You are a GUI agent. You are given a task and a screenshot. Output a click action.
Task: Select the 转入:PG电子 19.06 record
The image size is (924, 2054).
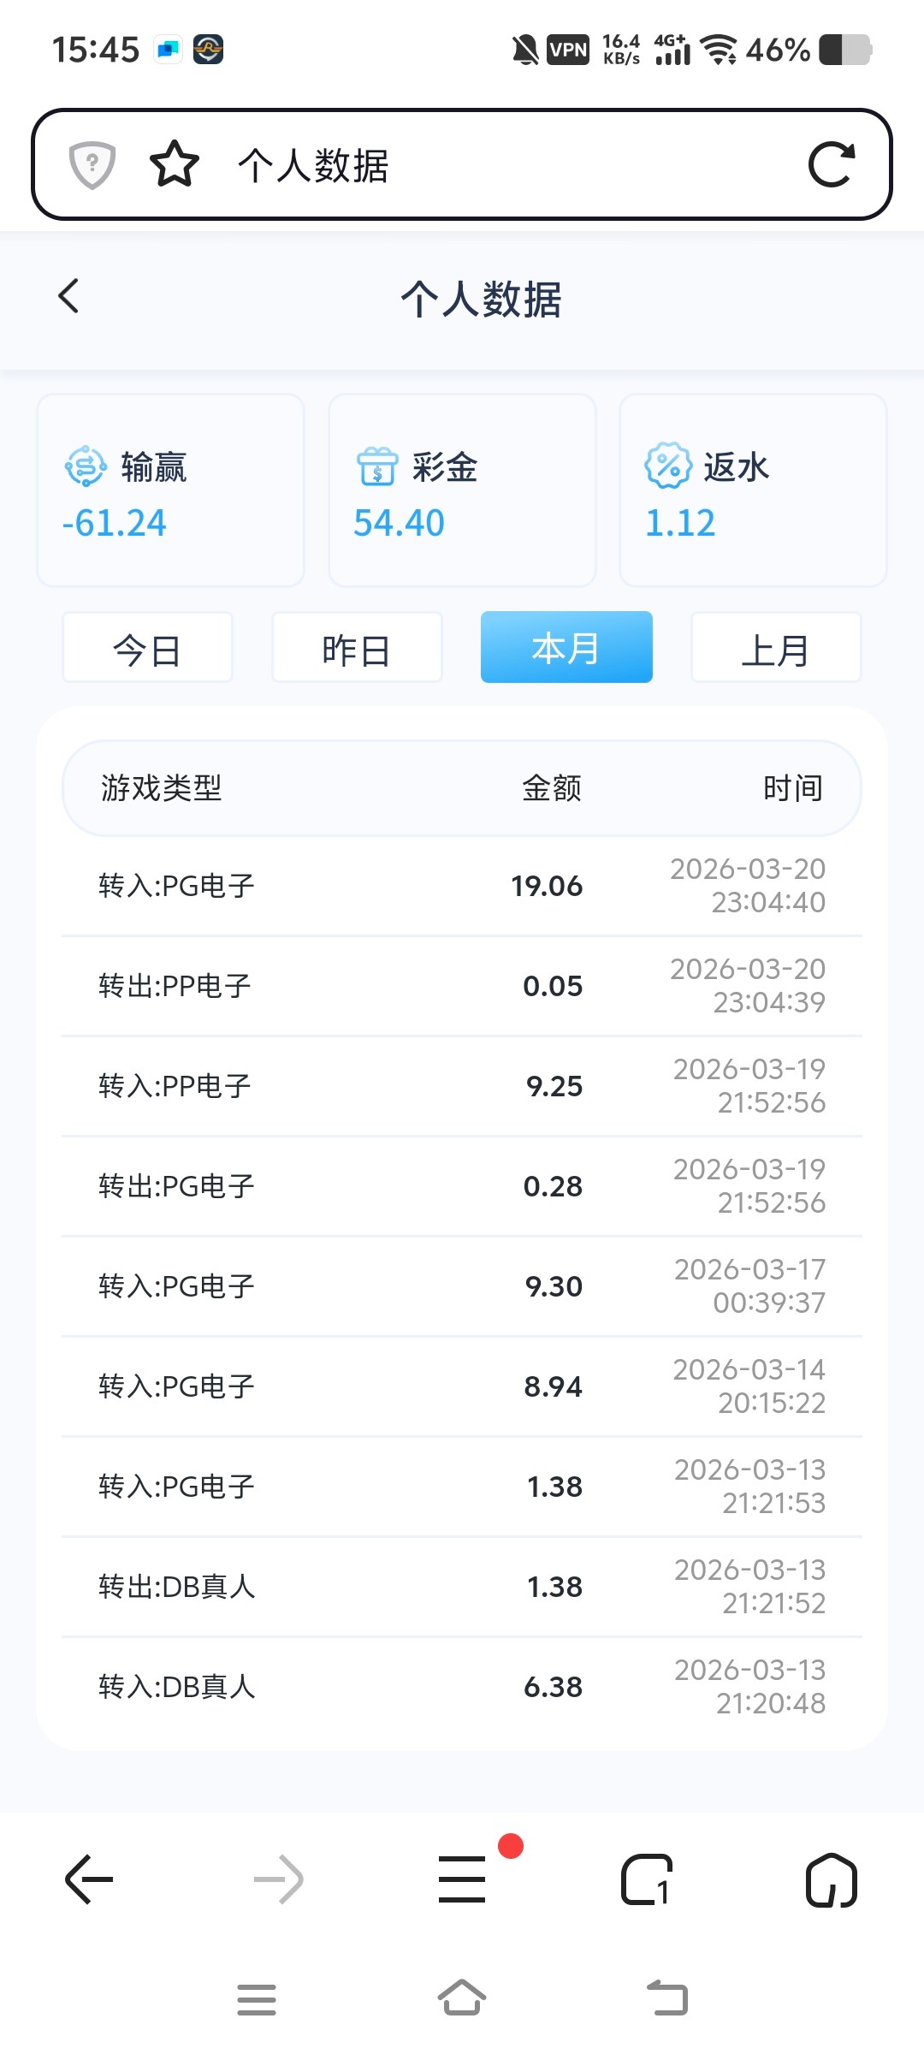pyautogui.click(x=462, y=886)
